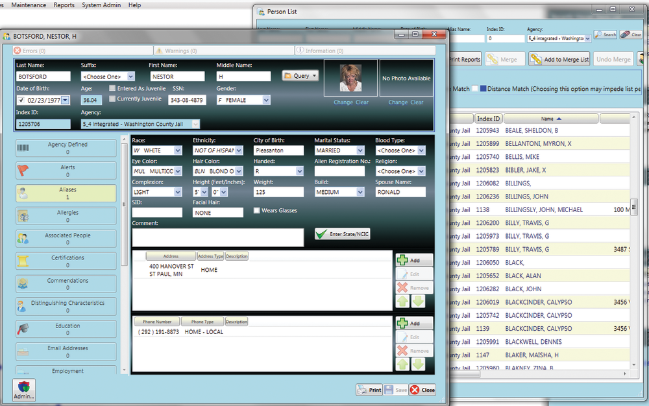Open the Marital Status dropdown
Screen dimensions: 649x406
coord(360,150)
